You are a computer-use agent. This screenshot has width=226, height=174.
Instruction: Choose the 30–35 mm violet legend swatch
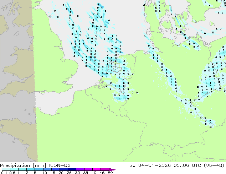click(x=80, y=169)
